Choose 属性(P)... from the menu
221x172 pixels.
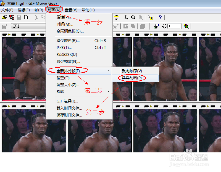point(79,17)
